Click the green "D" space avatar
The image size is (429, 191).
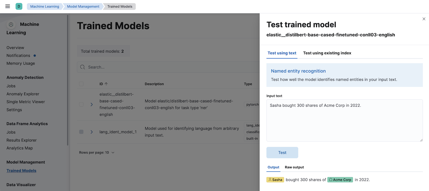(19, 6)
